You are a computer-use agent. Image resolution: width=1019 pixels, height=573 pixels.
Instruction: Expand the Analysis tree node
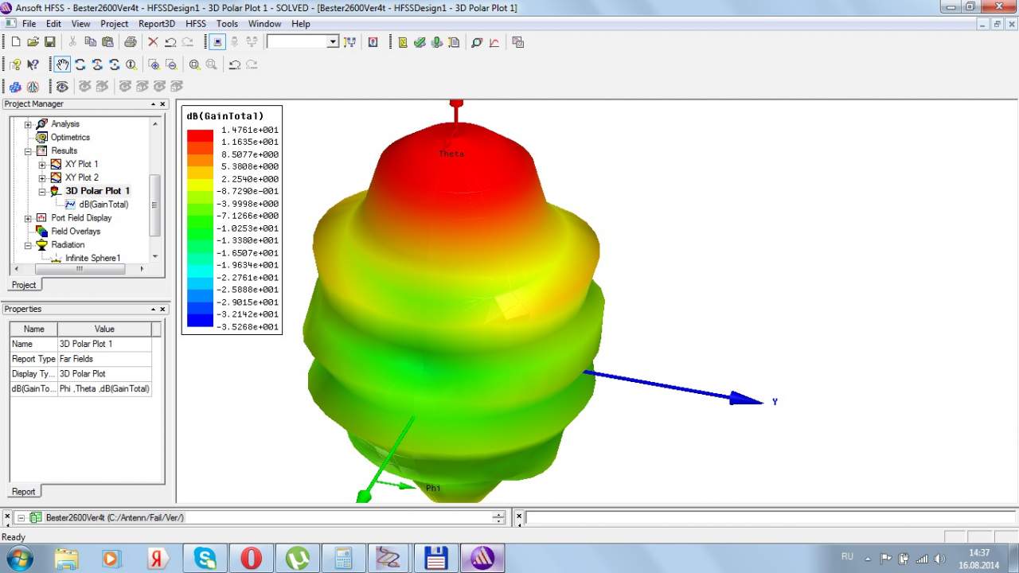pos(28,124)
